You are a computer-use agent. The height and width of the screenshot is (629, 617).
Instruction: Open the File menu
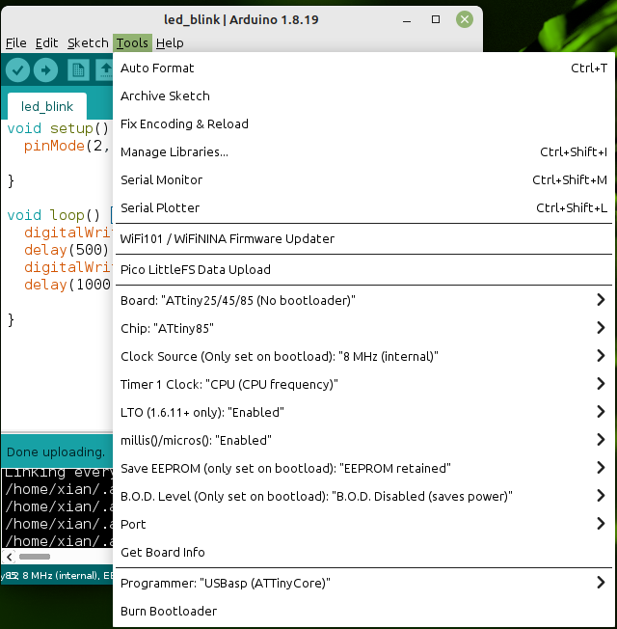pyautogui.click(x=16, y=42)
